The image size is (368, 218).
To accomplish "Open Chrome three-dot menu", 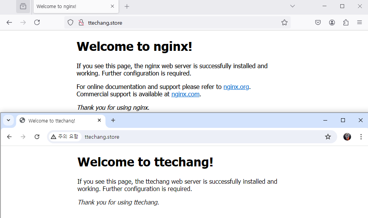I will click(361, 137).
